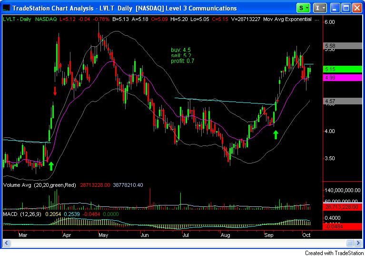Click the horizontal scrollbar left arrow
365x256 pixels.
[6, 243]
